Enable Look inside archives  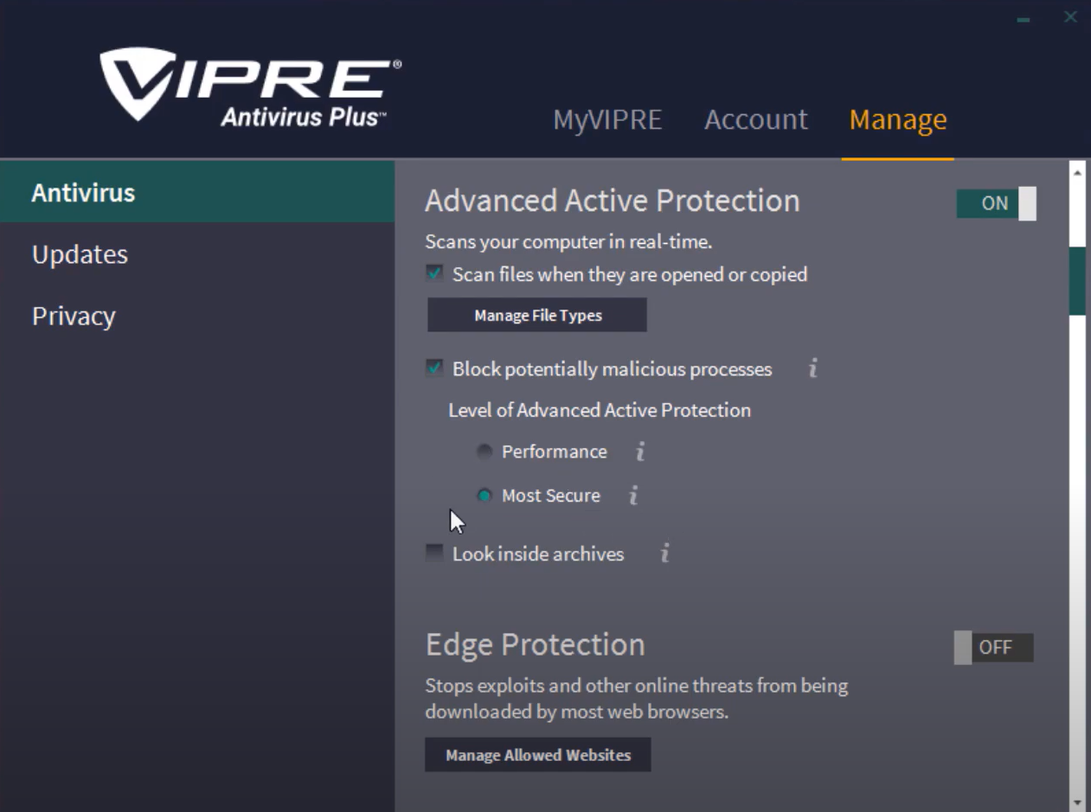click(433, 553)
